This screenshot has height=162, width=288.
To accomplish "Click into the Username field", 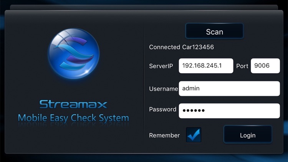I will point(229,89).
